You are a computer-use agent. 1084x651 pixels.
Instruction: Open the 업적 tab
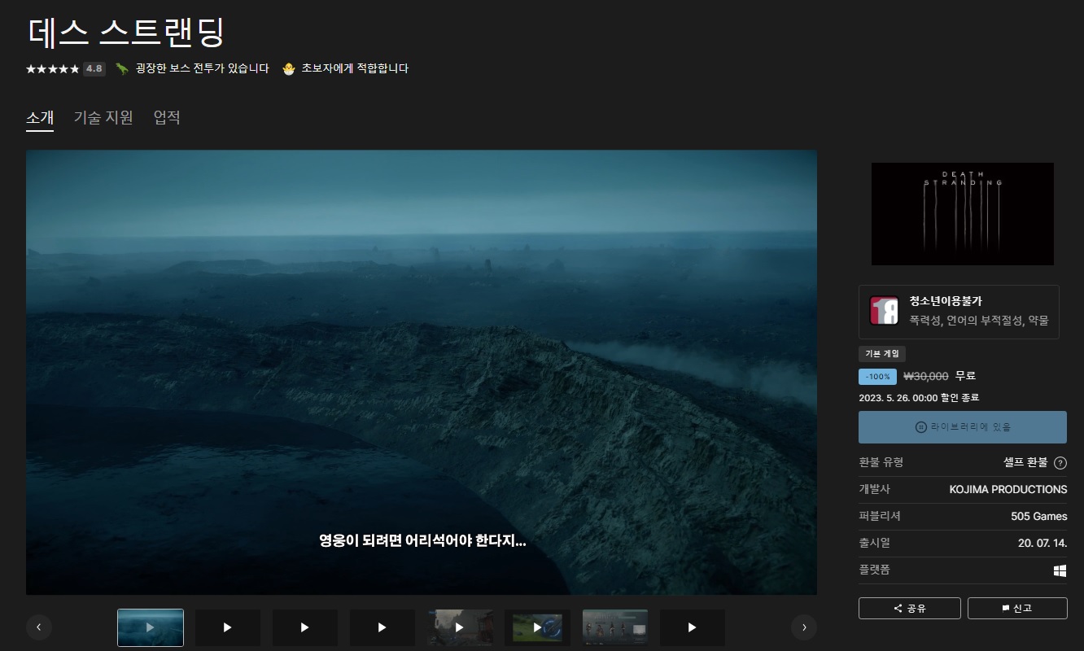pos(167,118)
